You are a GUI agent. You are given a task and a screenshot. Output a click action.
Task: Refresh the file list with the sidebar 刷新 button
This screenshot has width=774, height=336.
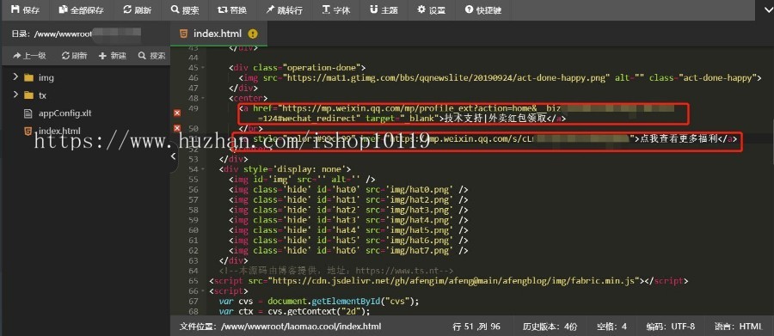75,56
